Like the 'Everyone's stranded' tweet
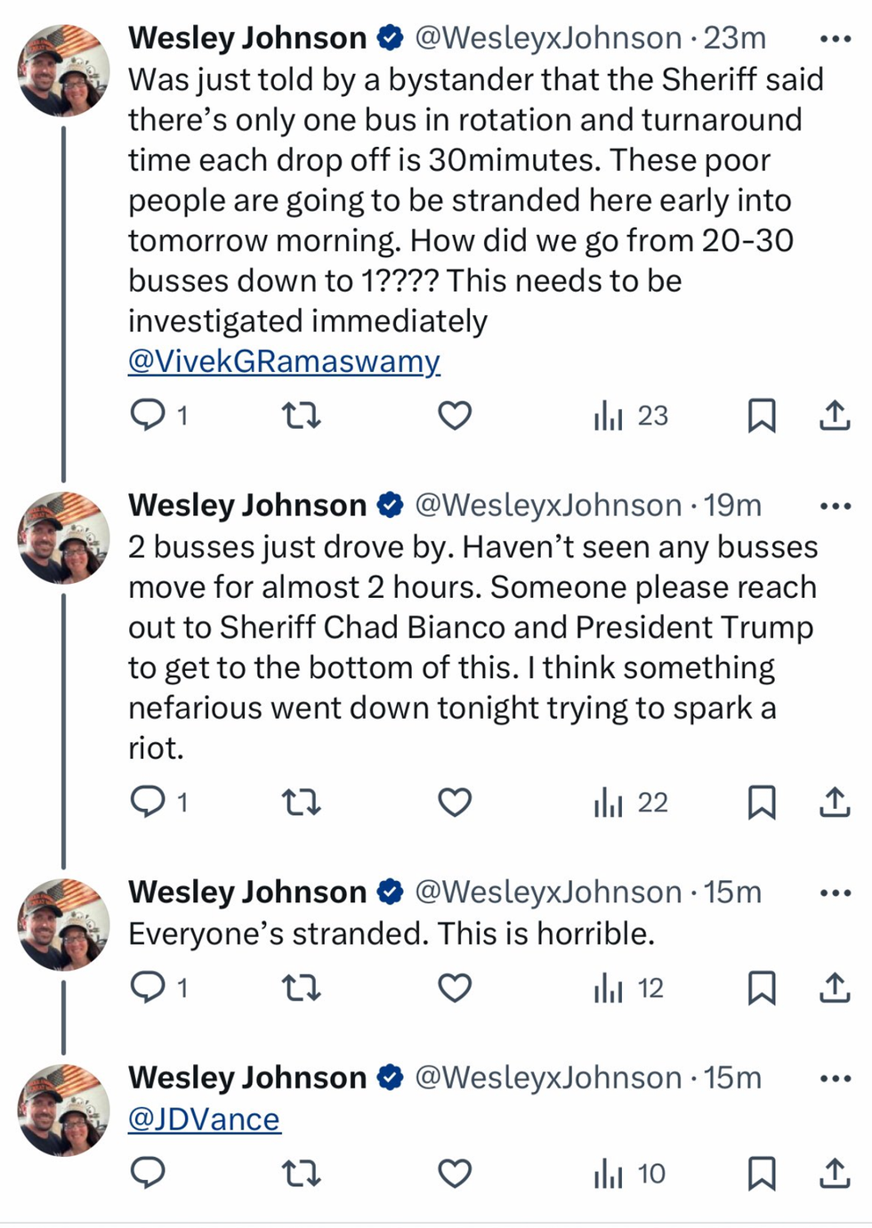This screenshot has width=872, height=1228. click(x=455, y=988)
